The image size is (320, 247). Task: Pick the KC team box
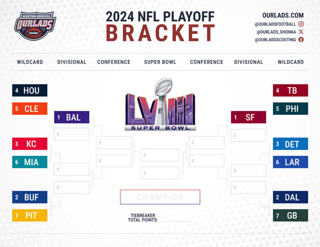click(30, 144)
